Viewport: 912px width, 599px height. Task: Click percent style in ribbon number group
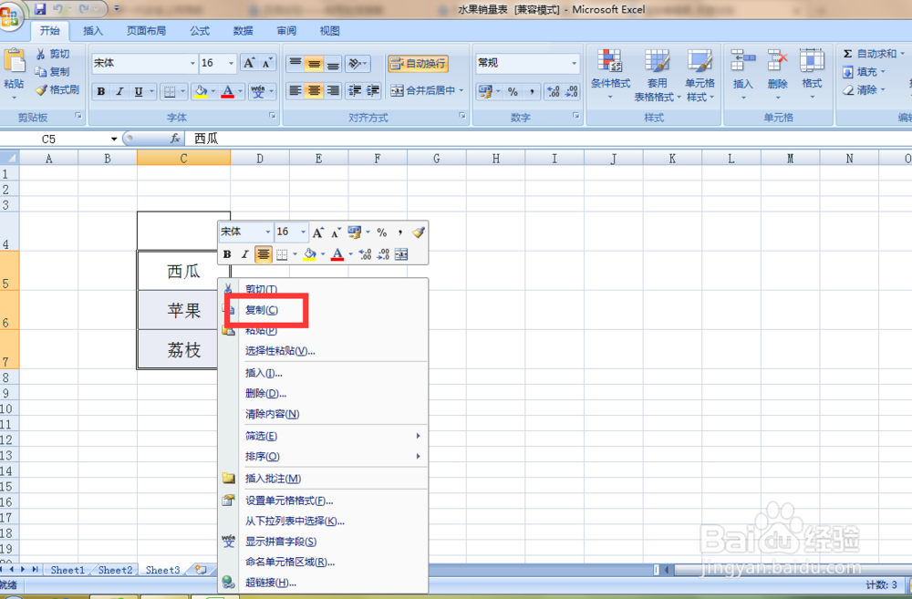point(513,91)
